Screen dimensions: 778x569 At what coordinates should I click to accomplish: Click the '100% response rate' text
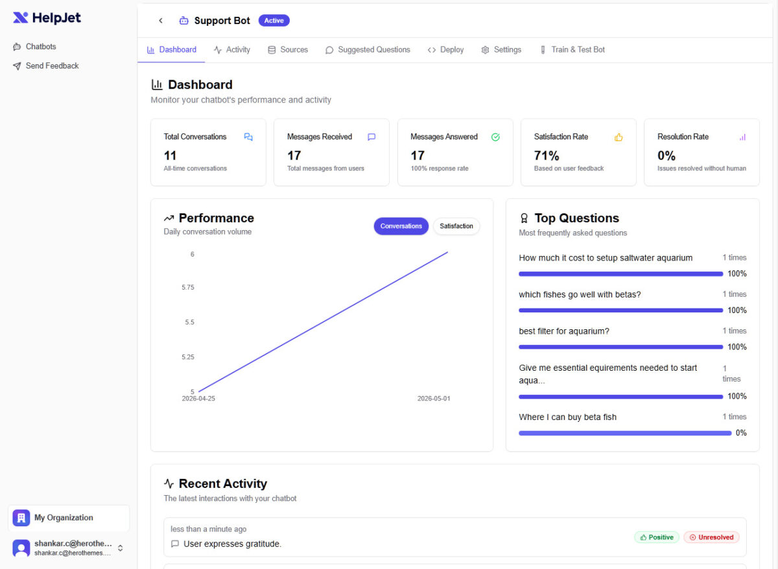[x=440, y=168]
